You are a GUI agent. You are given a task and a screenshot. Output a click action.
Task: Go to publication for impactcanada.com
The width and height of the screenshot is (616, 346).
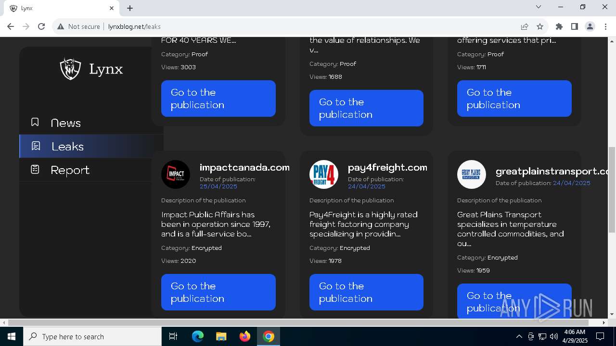(218, 292)
